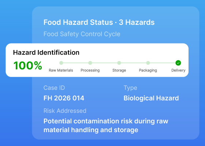Open the Hazard Identification card title
This screenshot has width=205, height=146.
tap(46, 53)
